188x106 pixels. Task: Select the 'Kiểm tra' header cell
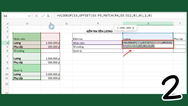[98, 37]
